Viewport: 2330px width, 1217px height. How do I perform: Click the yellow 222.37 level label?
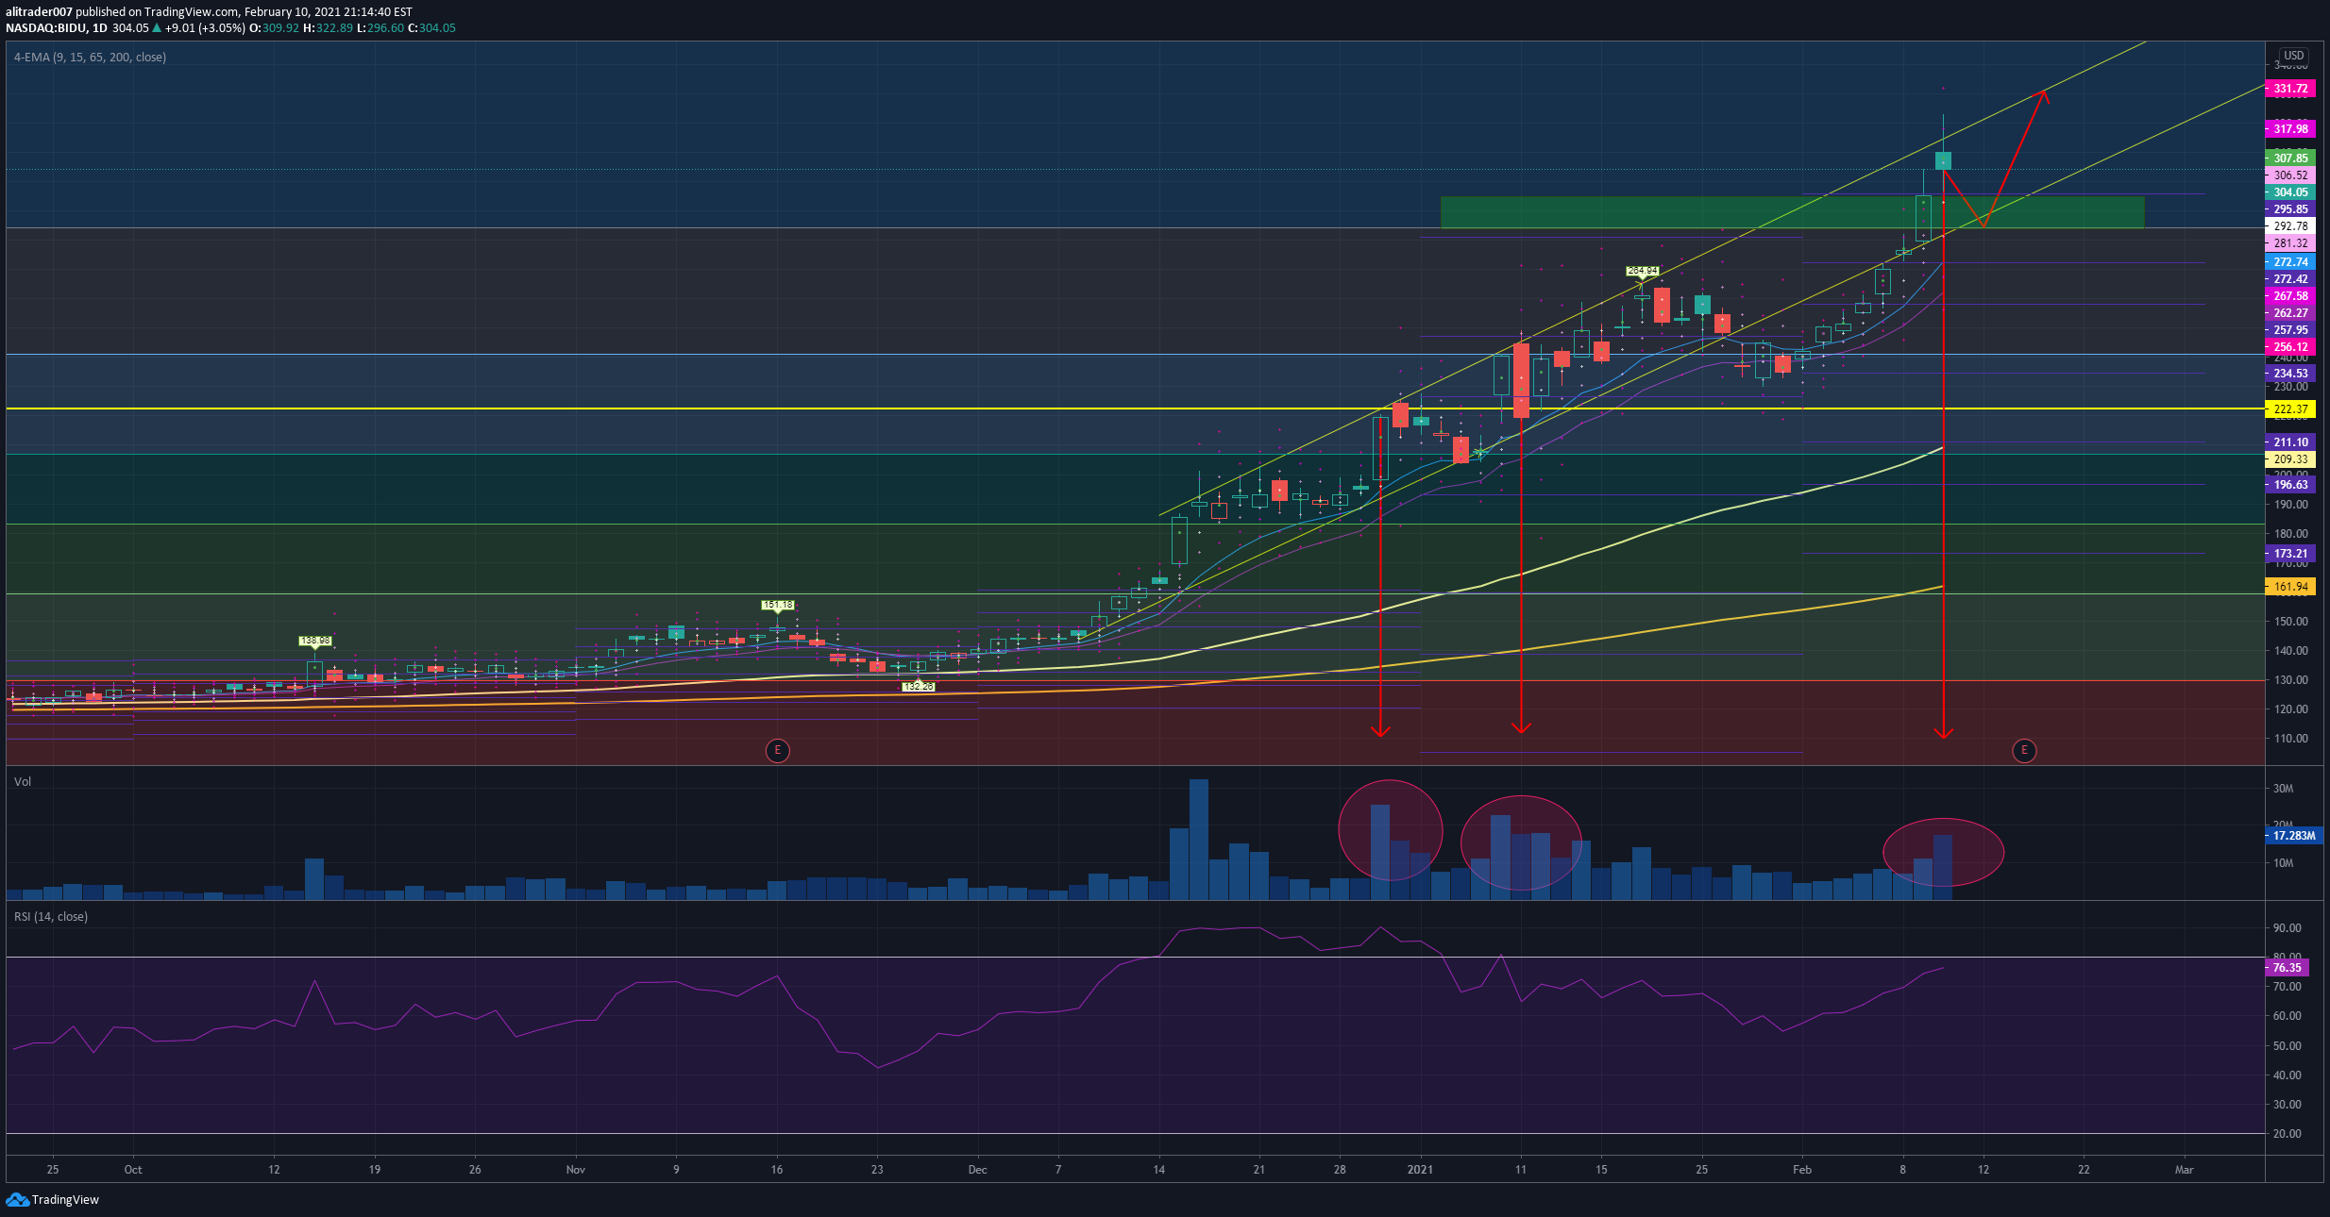click(x=2290, y=409)
